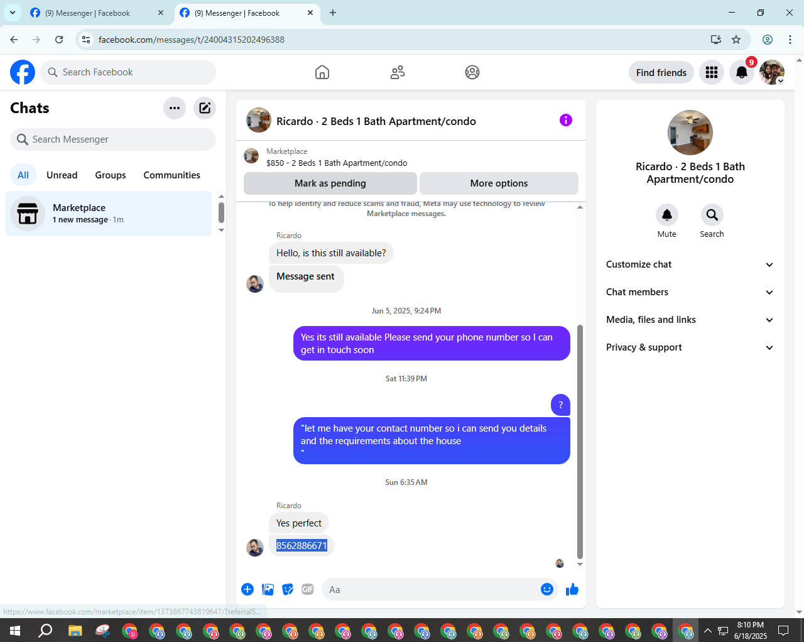Open File Explorer from taskbar
This screenshot has width=804, height=642.
point(75,630)
